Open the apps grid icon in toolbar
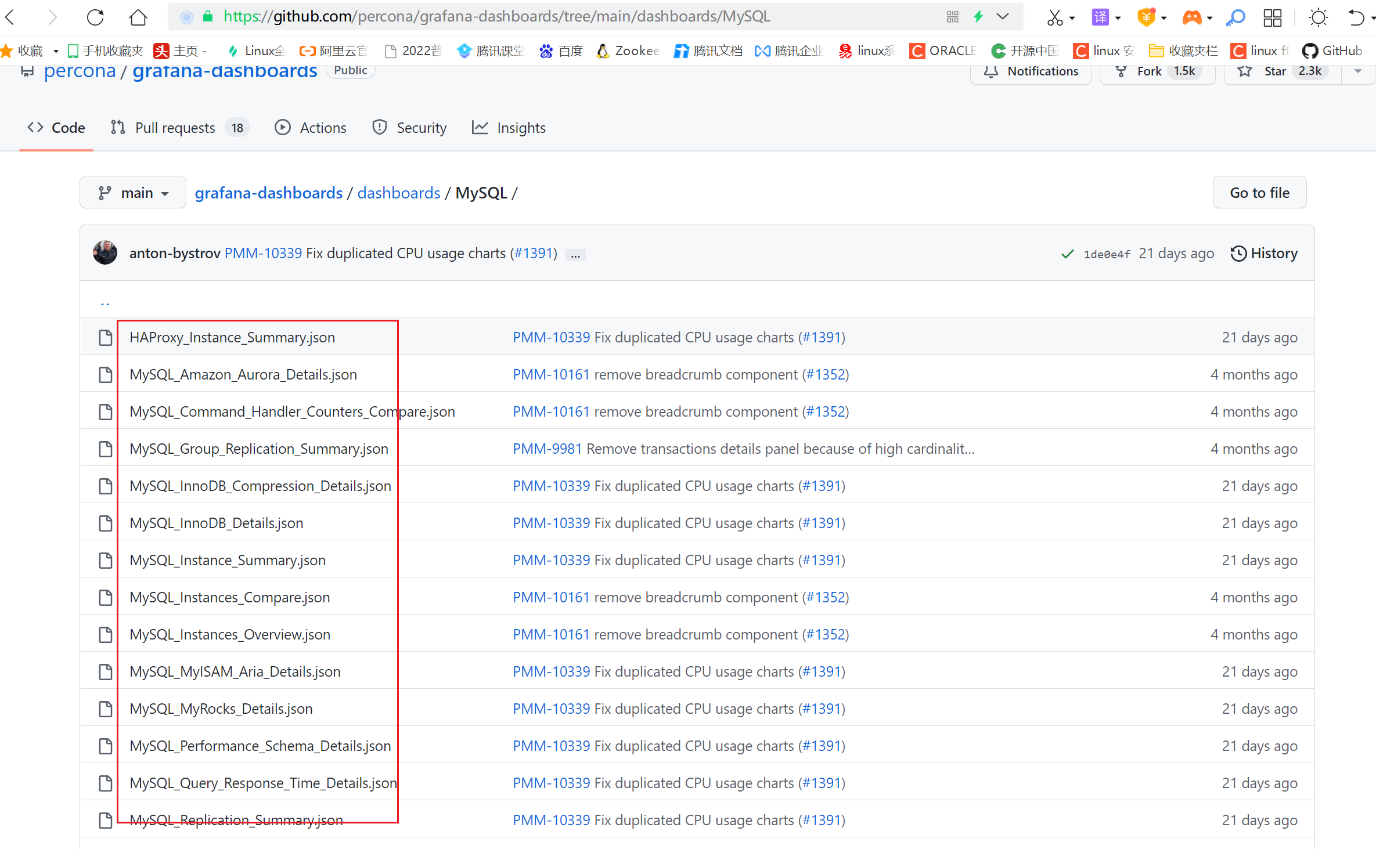The image size is (1376, 849). tap(1272, 17)
